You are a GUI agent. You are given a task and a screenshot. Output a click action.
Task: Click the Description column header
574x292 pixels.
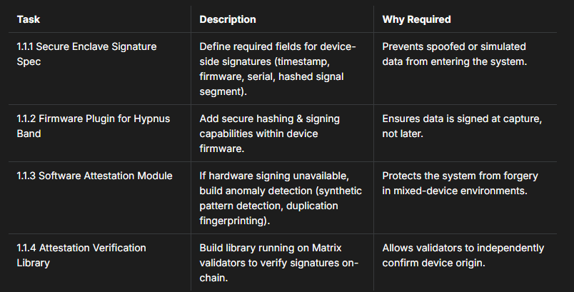pos(228,19)
